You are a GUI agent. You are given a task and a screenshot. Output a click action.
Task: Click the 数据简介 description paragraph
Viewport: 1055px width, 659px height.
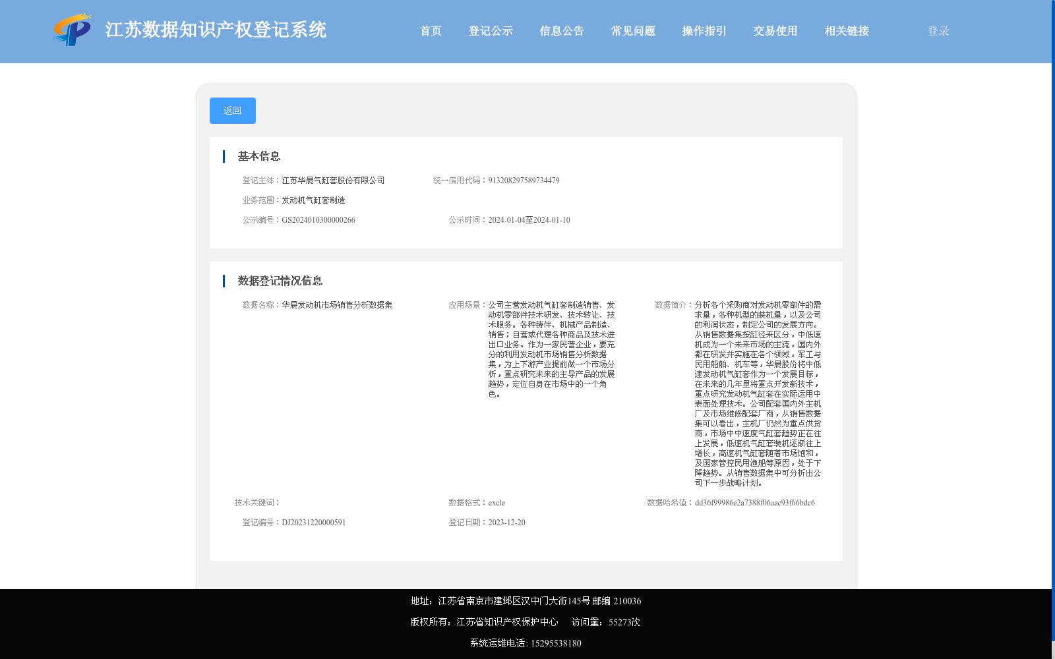[758, 394]
